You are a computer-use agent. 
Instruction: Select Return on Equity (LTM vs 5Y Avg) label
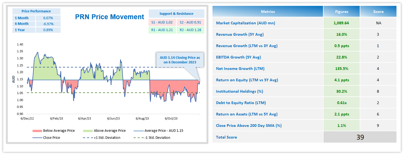pyautogui.click(x=247, y=80)
